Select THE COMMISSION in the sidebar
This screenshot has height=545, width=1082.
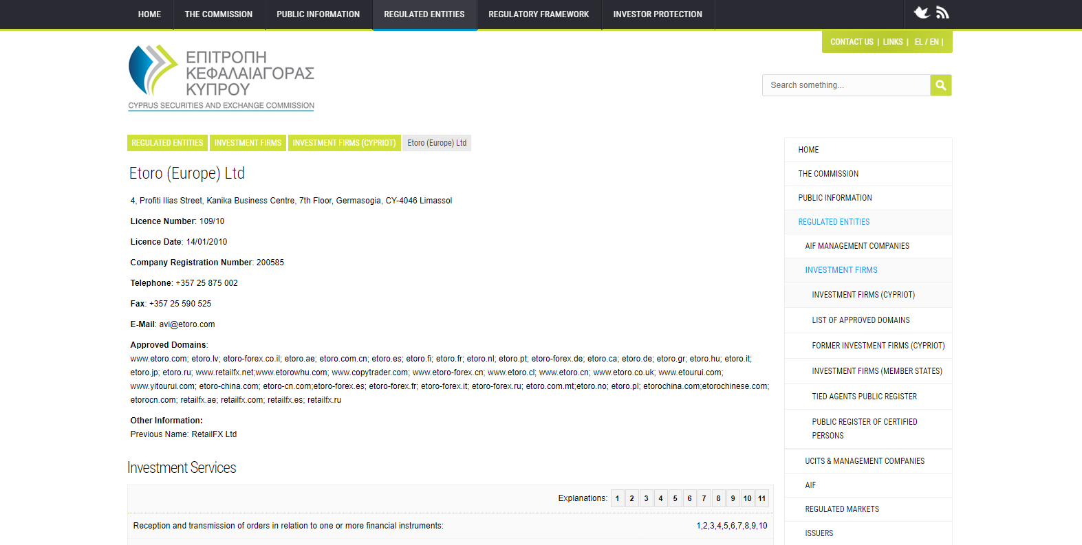click(868, 174)
